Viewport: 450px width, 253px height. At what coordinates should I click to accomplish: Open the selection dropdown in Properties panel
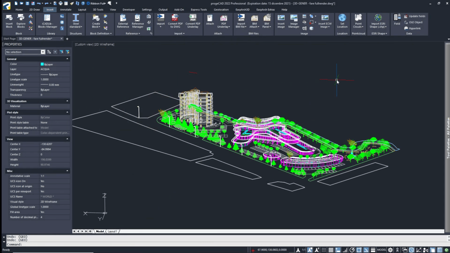click(x=43, y=52)
